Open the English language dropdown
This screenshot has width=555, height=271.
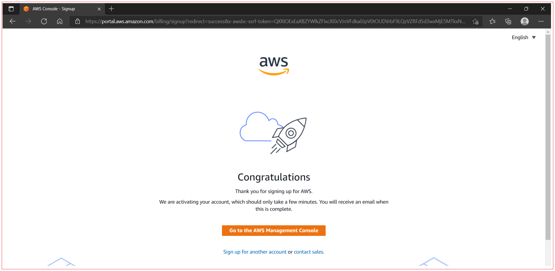[x=523, y=37]
